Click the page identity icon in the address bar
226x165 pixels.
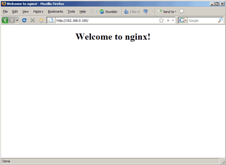tap(51, 20)
